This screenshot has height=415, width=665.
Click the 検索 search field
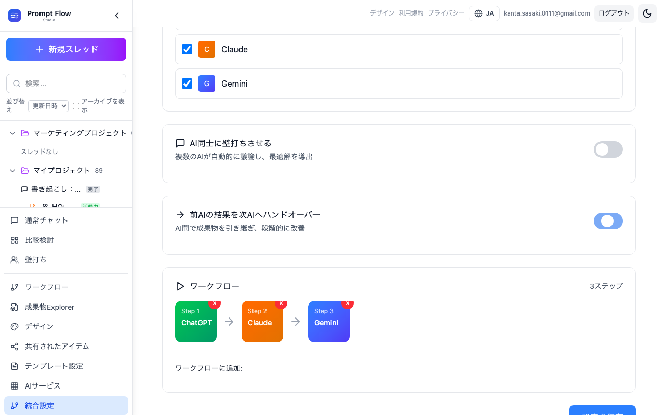pyautogui.click(x=66, y=84)
